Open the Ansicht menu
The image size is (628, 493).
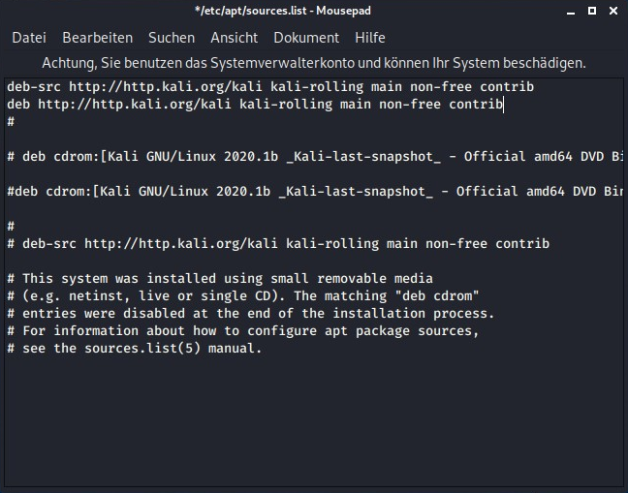tap(234, 38)
